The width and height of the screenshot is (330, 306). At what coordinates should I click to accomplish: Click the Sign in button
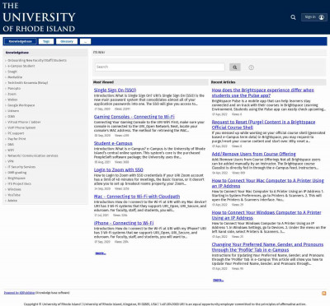(x=314, y=17)
